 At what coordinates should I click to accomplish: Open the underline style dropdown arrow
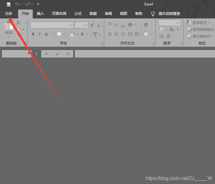point(51,34)
